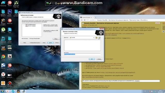Click Back button in Custom Setup window
Screen dimensions: 165x93
tap(44, 43)
